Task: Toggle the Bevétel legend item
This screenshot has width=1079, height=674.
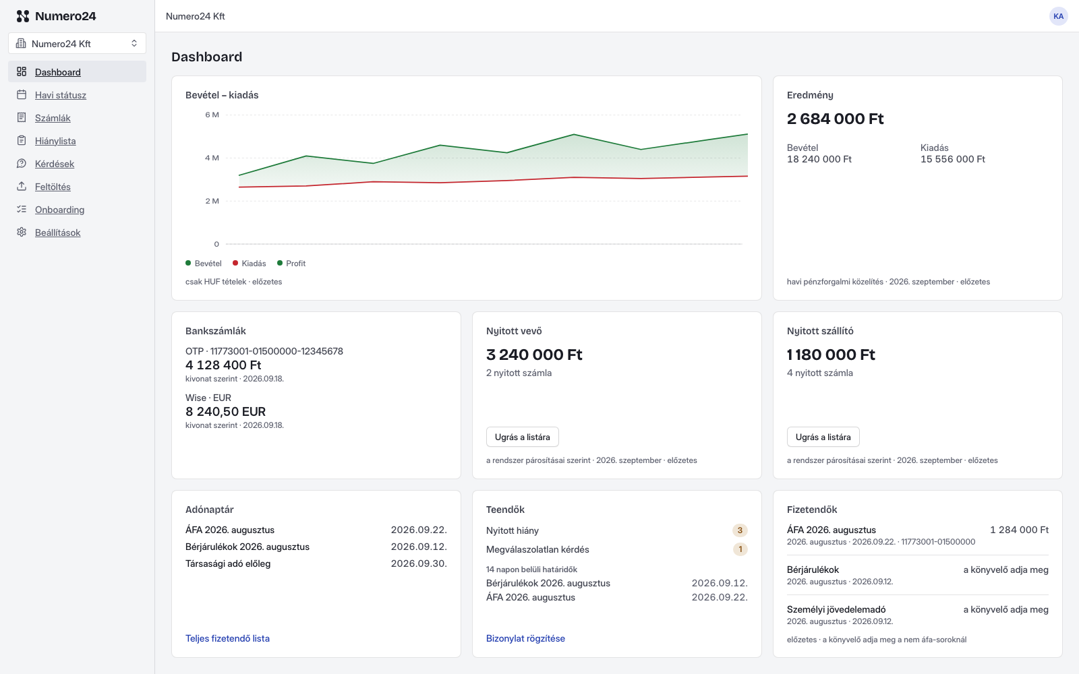Action: click(x=204, y=264)
